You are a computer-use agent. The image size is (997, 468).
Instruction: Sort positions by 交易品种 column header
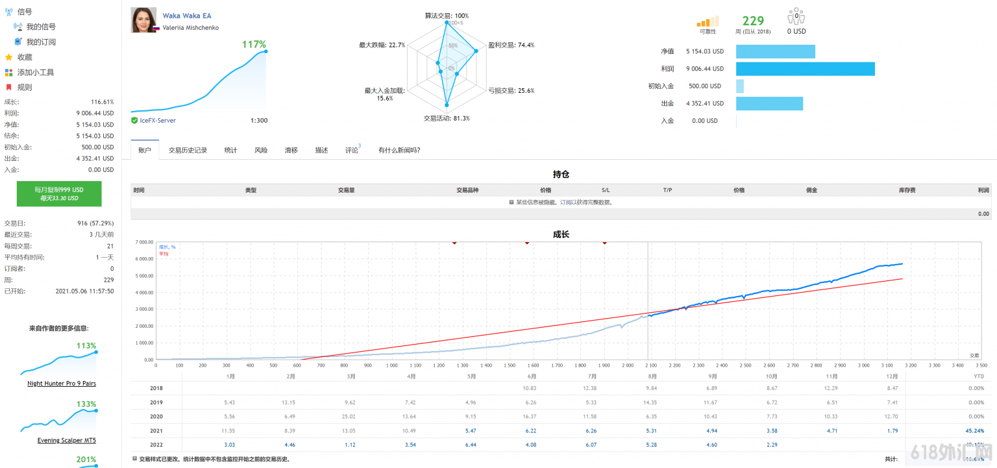467,190
